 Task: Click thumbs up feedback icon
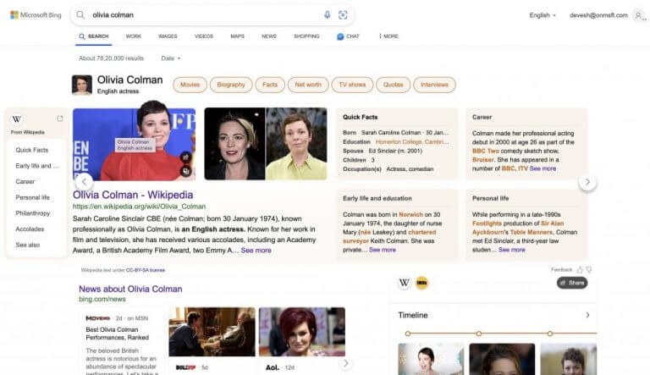[x=580, y=270]
